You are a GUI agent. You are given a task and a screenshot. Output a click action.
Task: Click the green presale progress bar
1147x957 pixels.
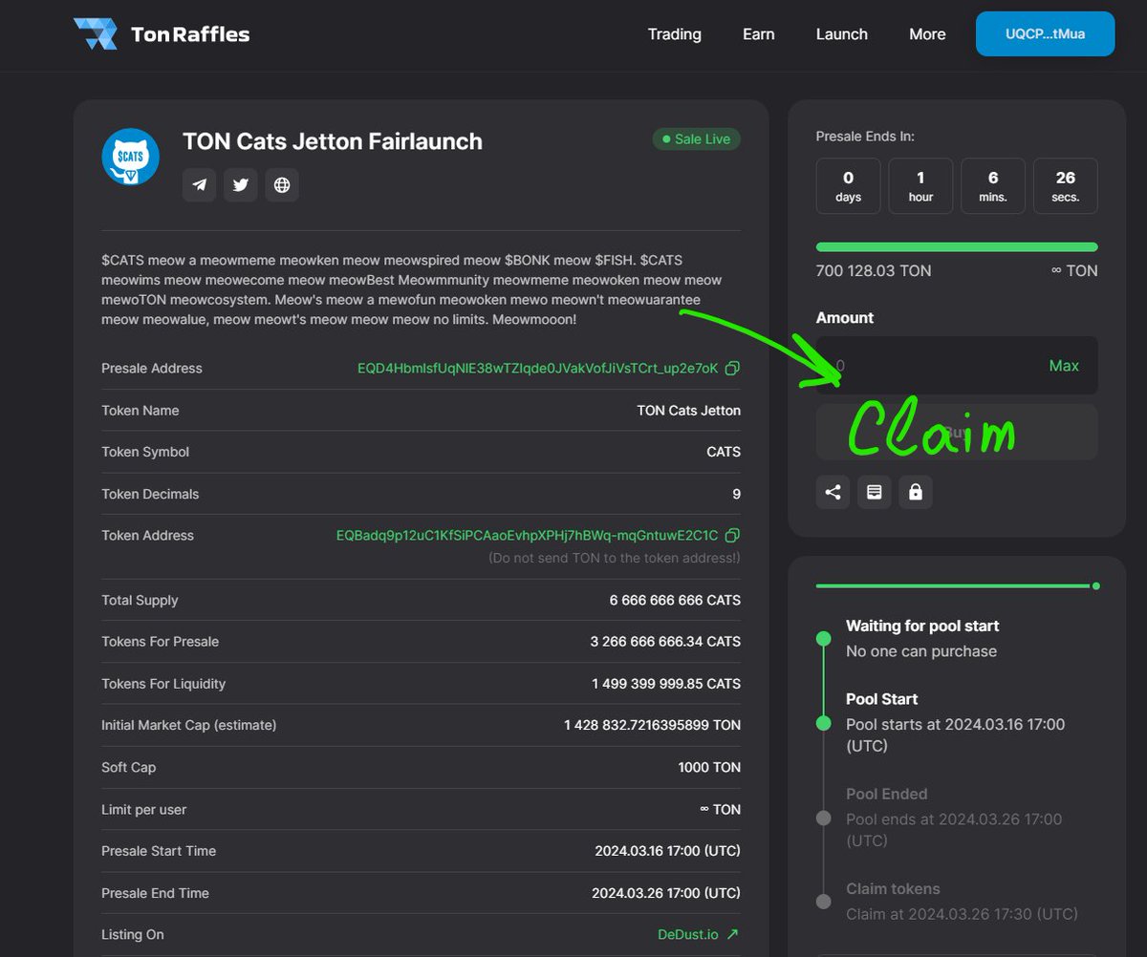pyautogui.click(x=957, y=246)
